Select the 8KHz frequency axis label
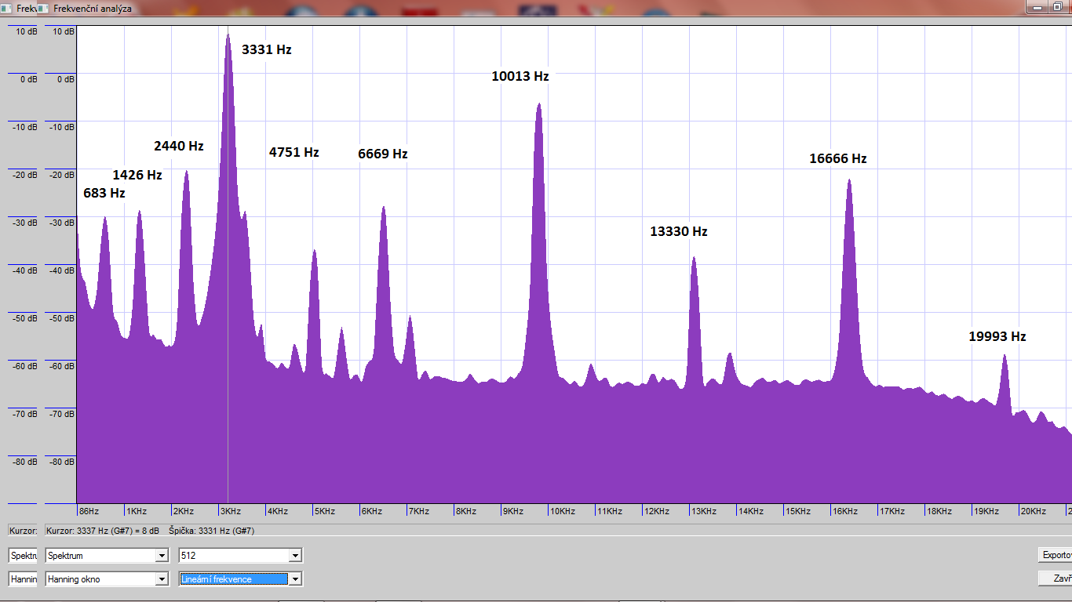The width and height of the screenshot is (1072, 602). coord(466,511)
